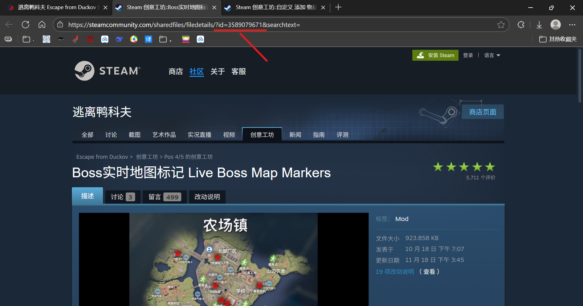This screenshot has width=583, height=306.
Task: Switch to the 留言 499 tab
Action: 165,197
